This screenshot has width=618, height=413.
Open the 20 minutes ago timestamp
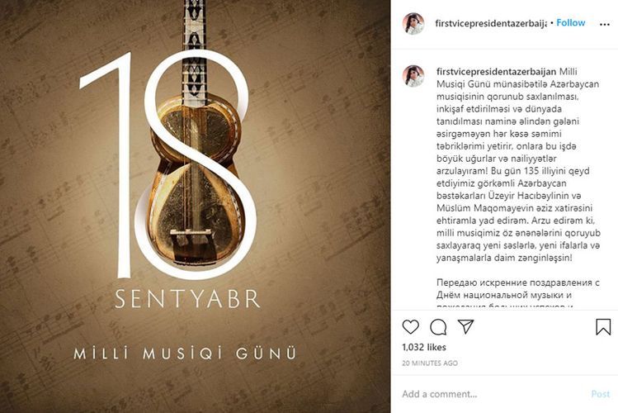click(430, 363)
